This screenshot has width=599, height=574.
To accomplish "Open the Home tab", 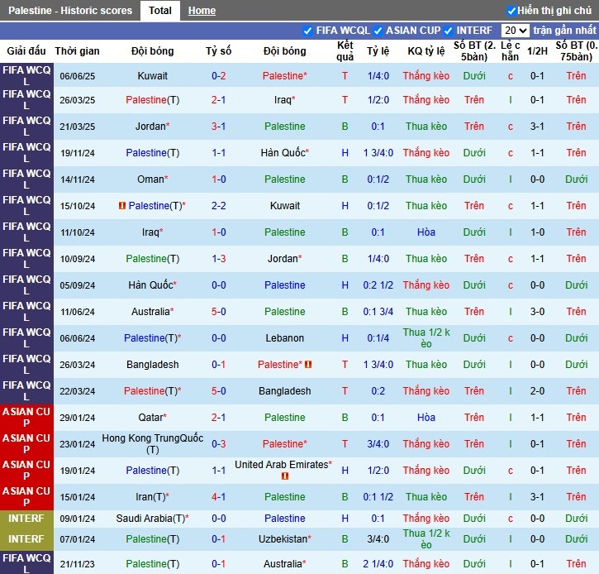I will click(x=202, y=11).
